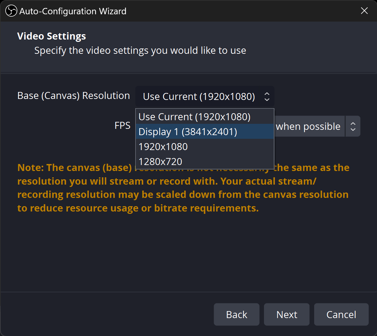Screen dimensions: 377x336
Task: Click the Video Settings heading
Action: point(52,36)
